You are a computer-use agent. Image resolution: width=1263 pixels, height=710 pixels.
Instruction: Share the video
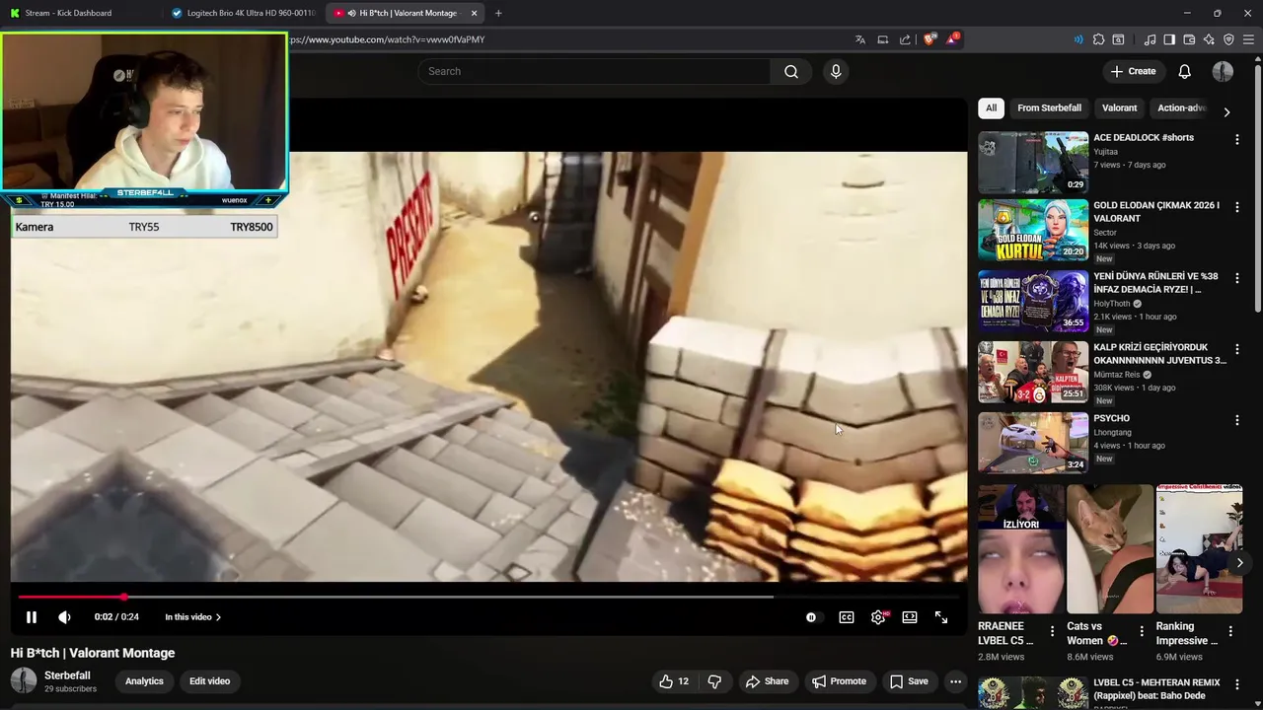(767, 681)
